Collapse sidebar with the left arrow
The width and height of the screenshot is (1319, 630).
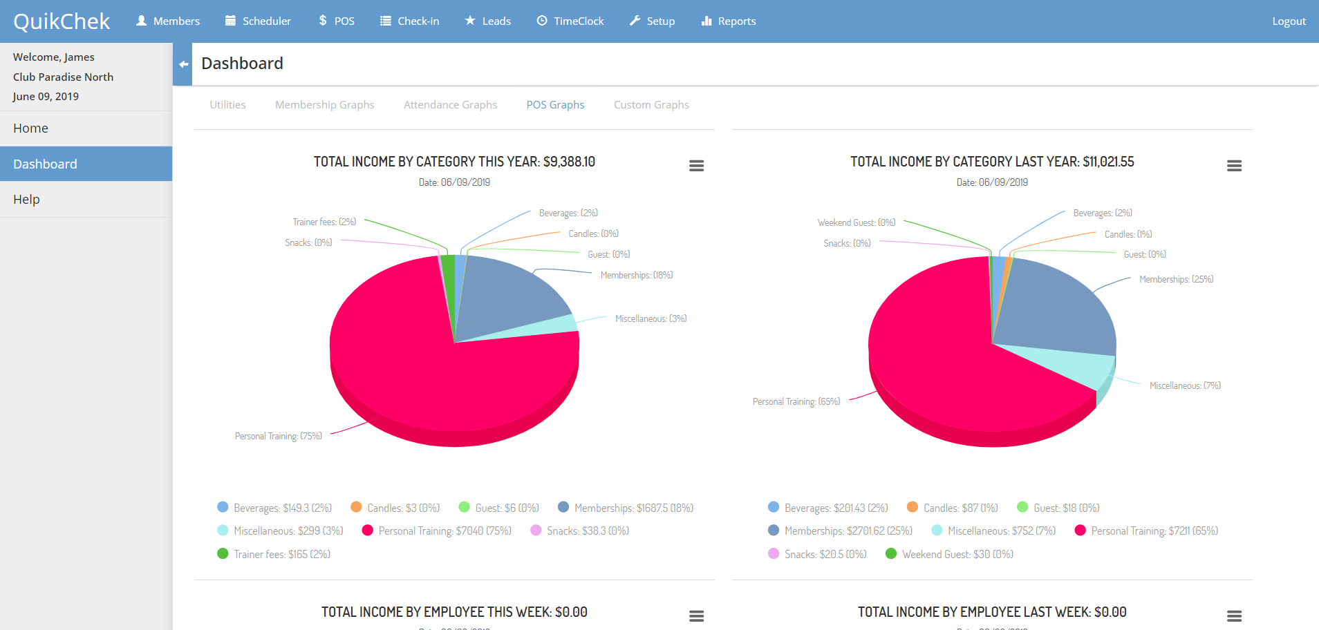[183, 64]
